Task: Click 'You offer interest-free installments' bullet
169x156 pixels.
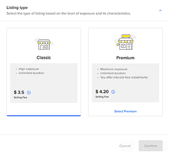Action: [124, 77]
